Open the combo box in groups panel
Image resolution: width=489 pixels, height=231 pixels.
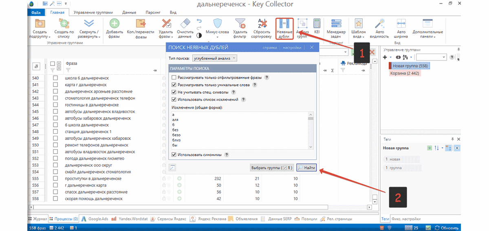431,57
